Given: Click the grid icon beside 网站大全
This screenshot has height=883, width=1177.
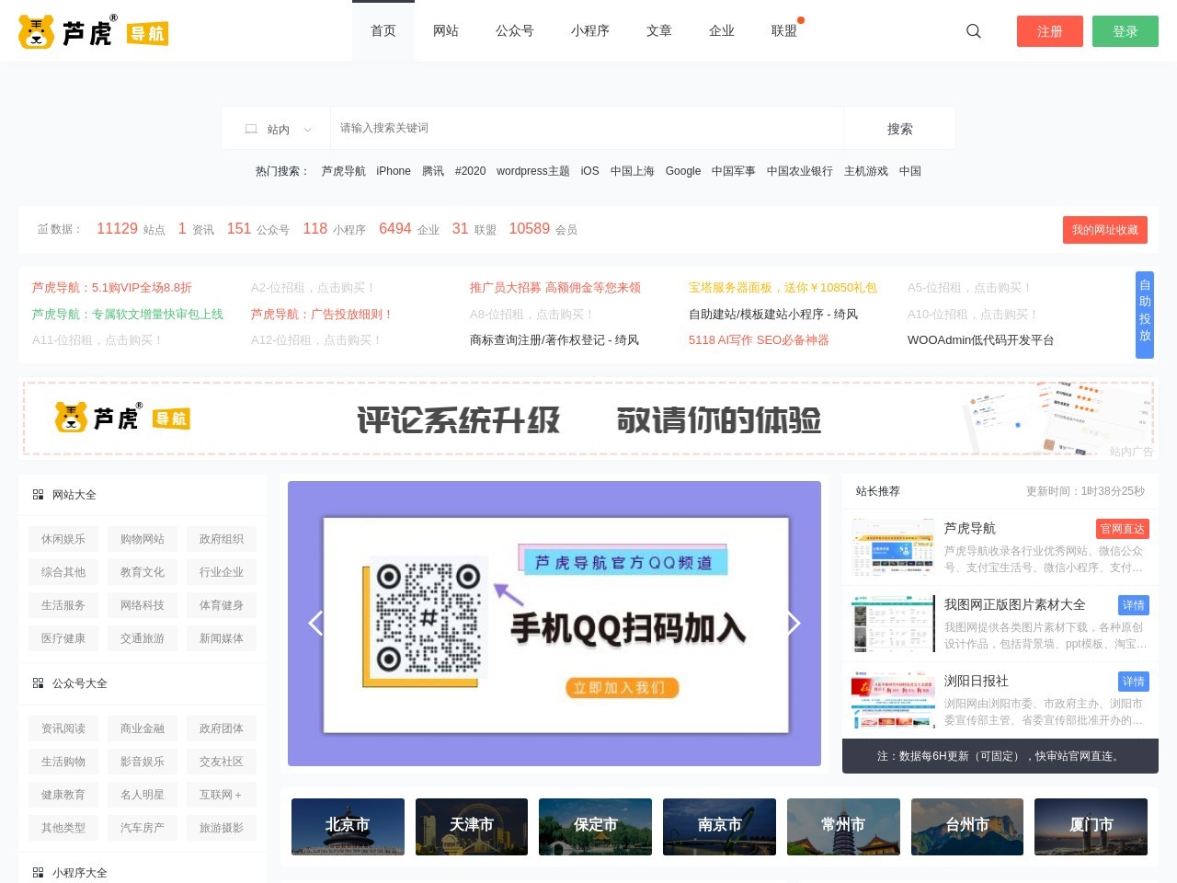Looking at the screenshot, I should pyautogui.click(x=38, y=495).
